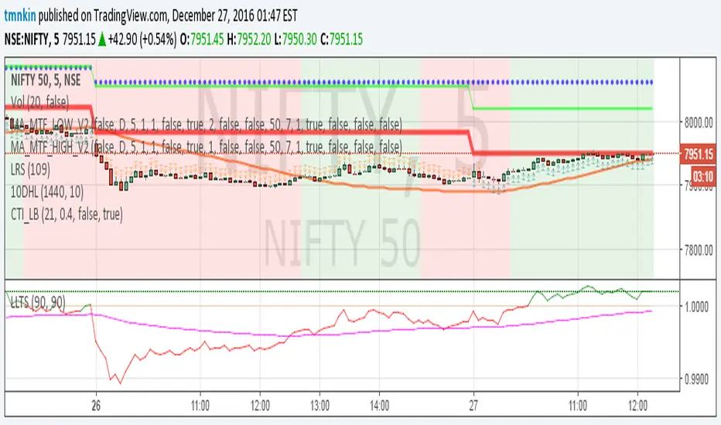Click date label 27 on time axis
721x425 pixels.
tap(473, 406)
